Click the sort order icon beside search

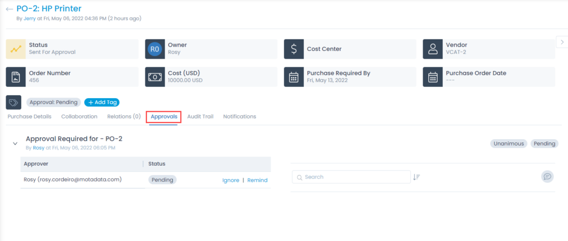[x=417, y=177]
